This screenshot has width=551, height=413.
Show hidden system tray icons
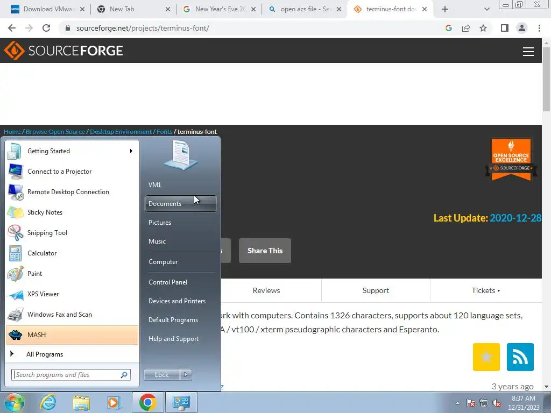coord(457,403)
